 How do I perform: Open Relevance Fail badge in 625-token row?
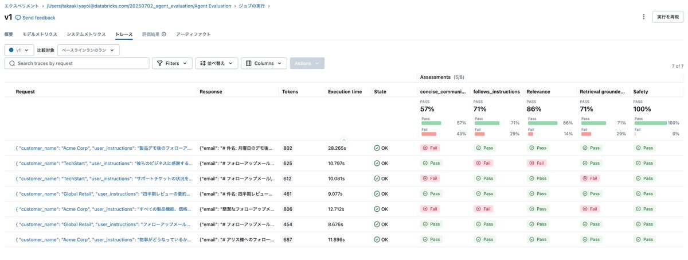(x=537, y=163)
